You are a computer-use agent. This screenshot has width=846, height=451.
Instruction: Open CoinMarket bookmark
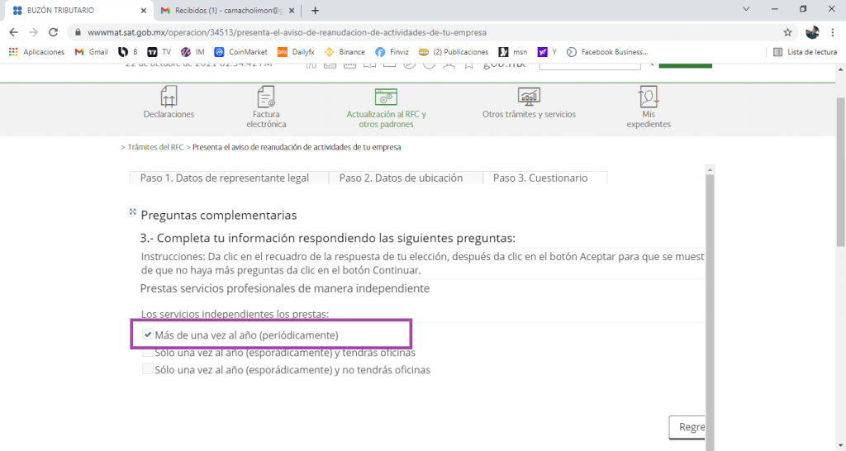point(240,52)
